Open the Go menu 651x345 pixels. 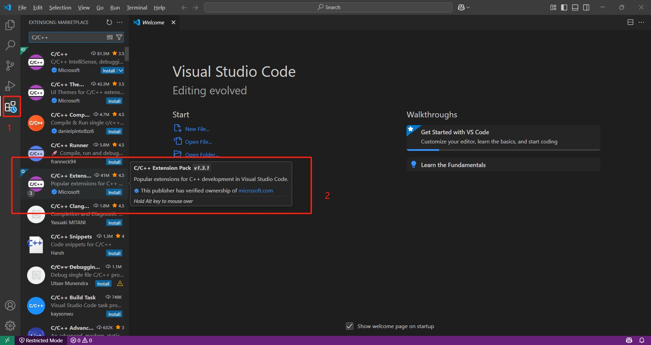click(100, 7)
